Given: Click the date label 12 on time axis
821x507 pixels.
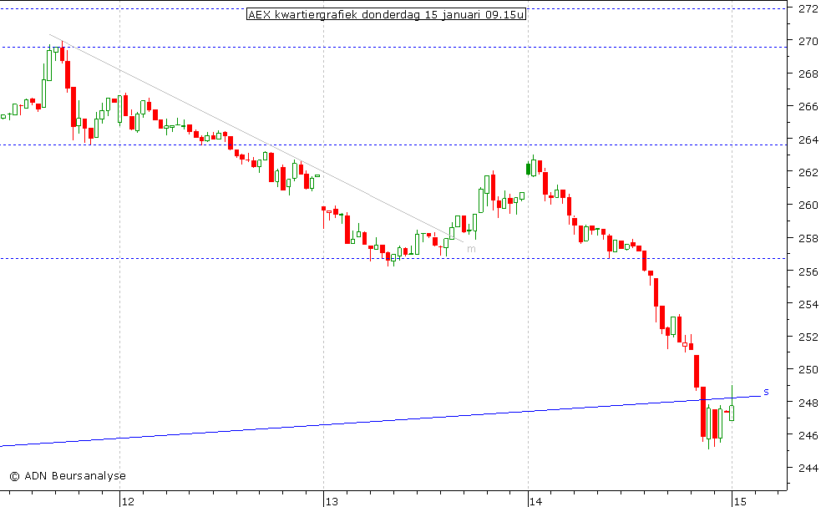Looking at the screenshot, I should (x=128, y=502).
